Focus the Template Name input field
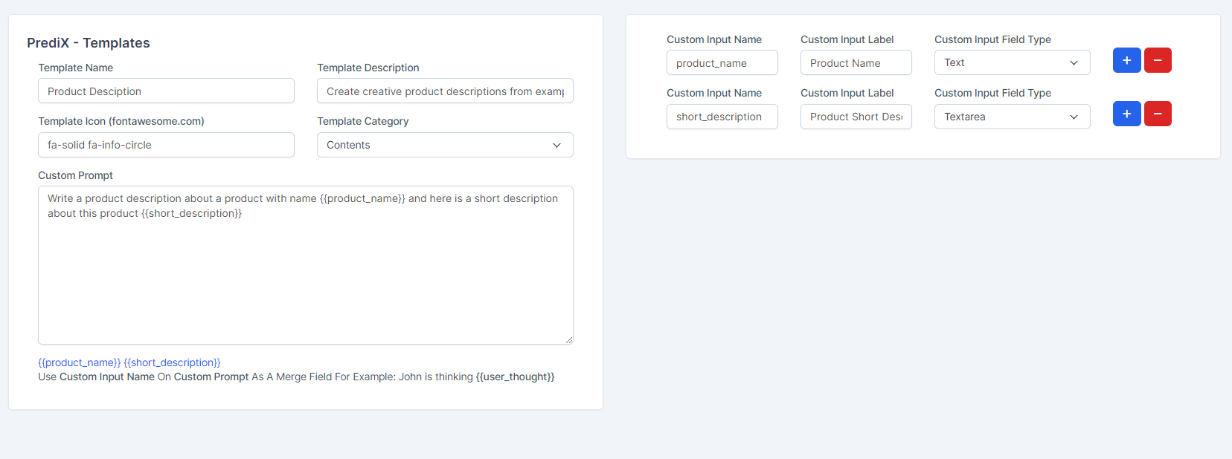Viewport: 1232px width, 459px height. coord(166,91)
